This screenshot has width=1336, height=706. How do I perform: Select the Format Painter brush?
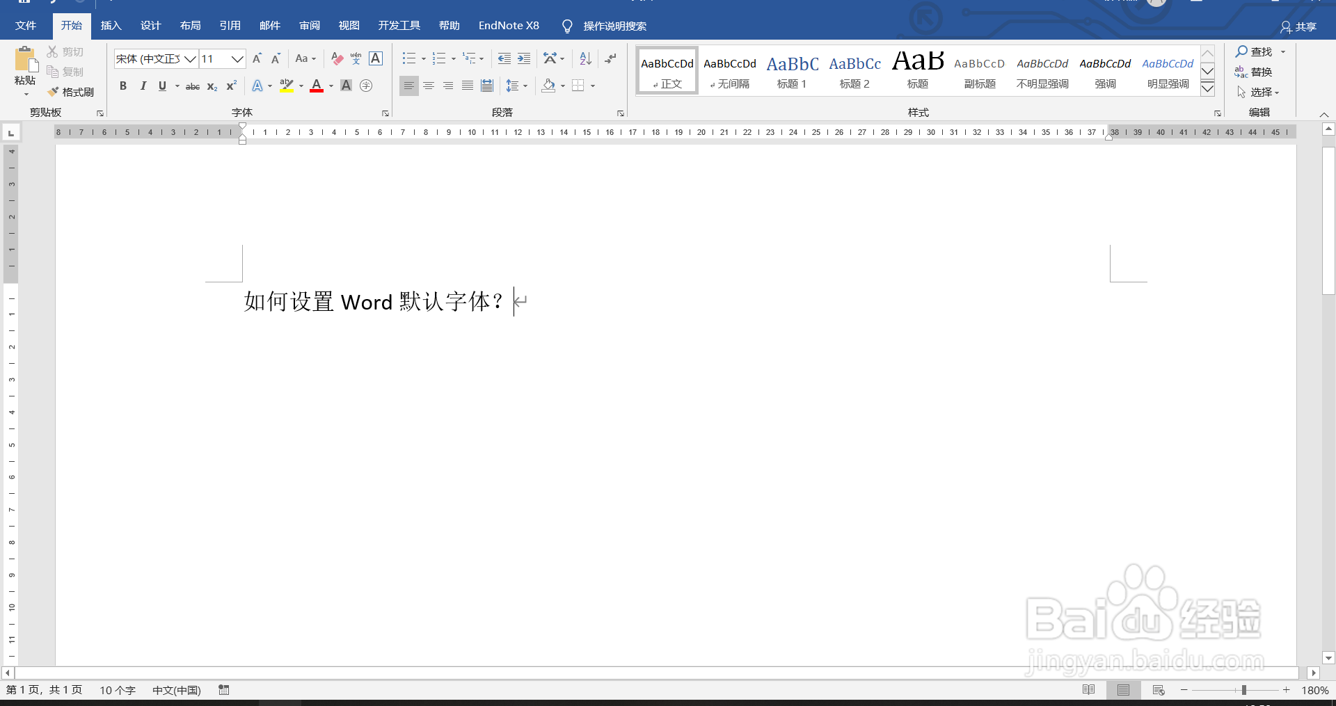point(71,92)
